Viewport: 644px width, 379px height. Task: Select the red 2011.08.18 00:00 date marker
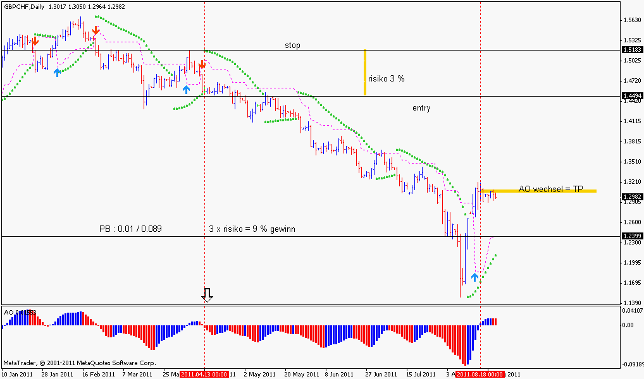(480, 374)
